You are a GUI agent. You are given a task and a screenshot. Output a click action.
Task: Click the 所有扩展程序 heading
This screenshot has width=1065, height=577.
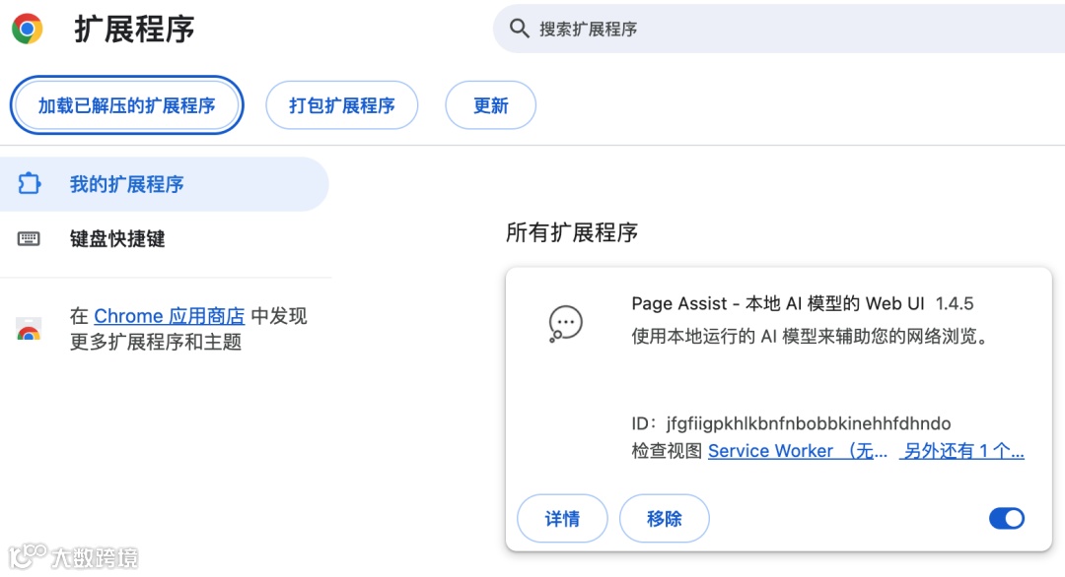[572, 232]
